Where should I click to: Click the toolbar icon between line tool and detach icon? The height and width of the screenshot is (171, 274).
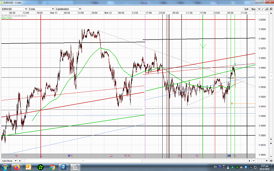tap(267, 9)
